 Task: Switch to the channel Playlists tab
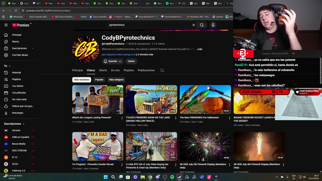[x=129, y=70]
